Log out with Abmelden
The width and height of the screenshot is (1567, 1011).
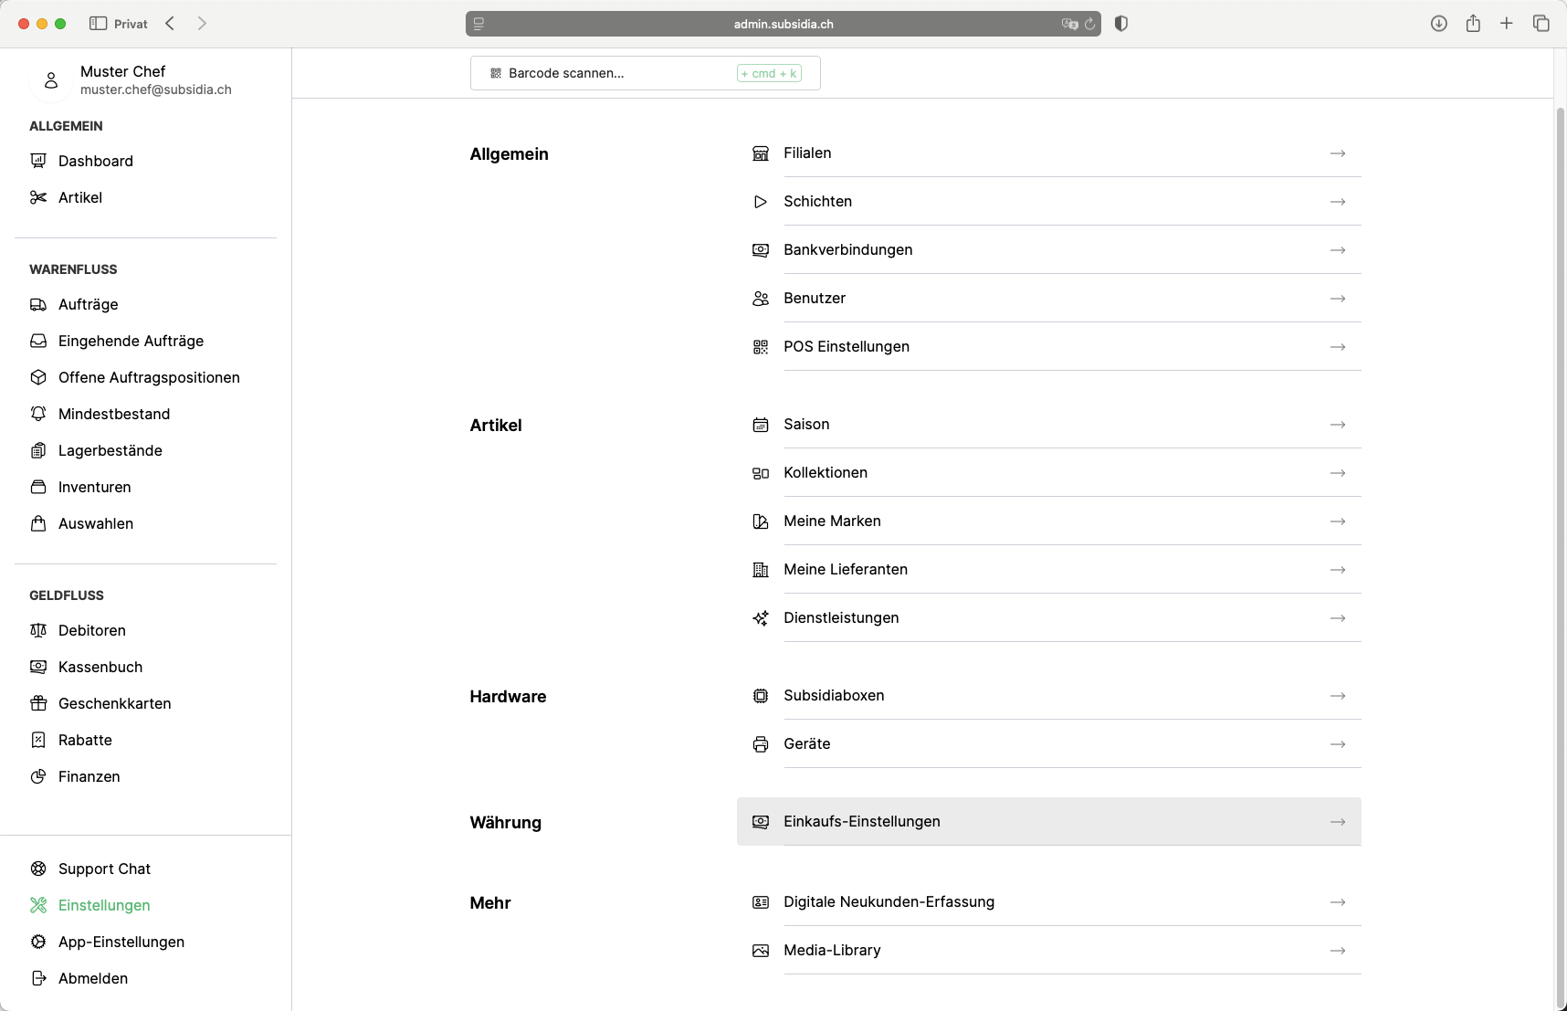pos(92,978)
